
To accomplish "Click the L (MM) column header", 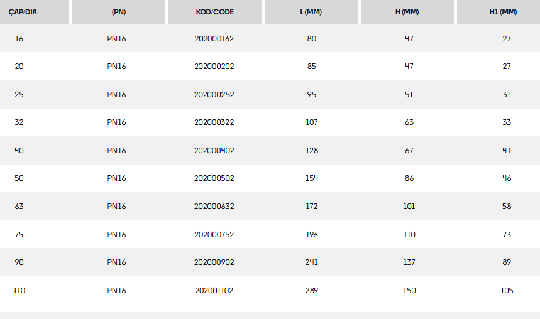I will pos(312,12).
